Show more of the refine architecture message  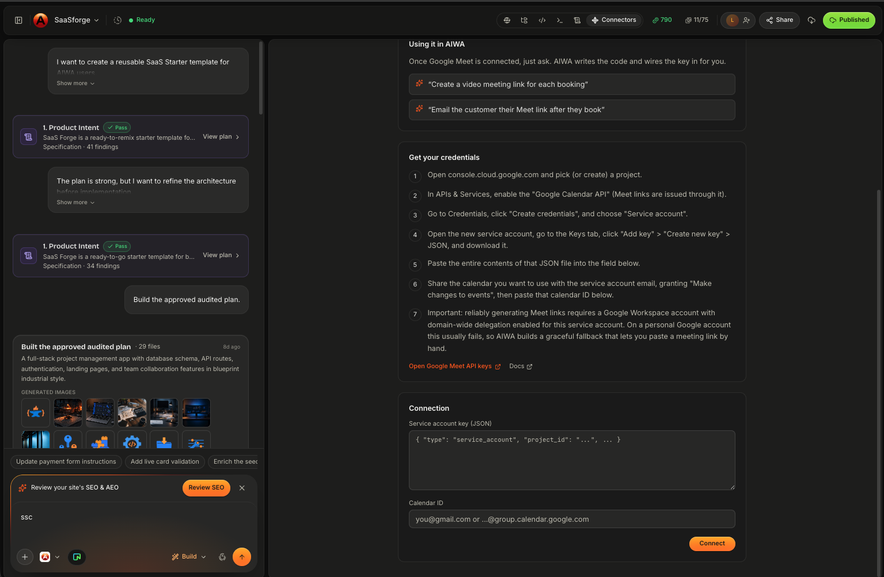click(75, 202)
